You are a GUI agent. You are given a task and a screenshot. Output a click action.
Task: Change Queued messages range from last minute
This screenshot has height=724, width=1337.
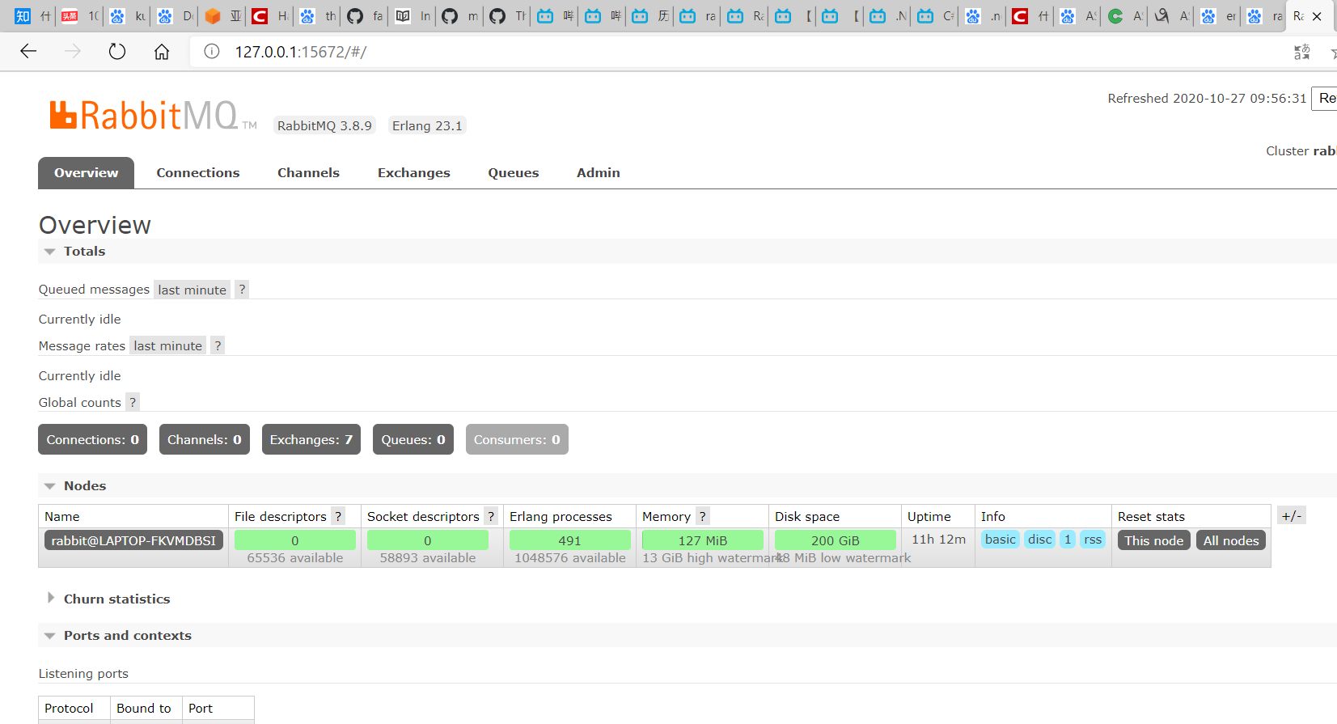click(193, 290)
